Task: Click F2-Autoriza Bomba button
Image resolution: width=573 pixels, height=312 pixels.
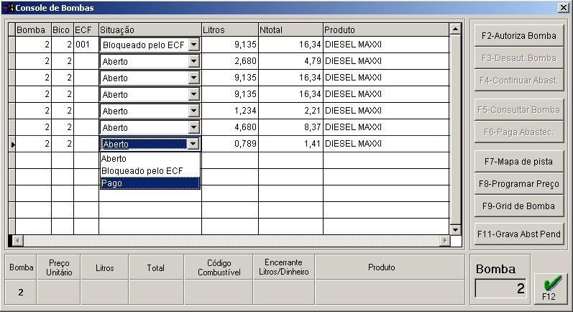Action: pos(518,35)
